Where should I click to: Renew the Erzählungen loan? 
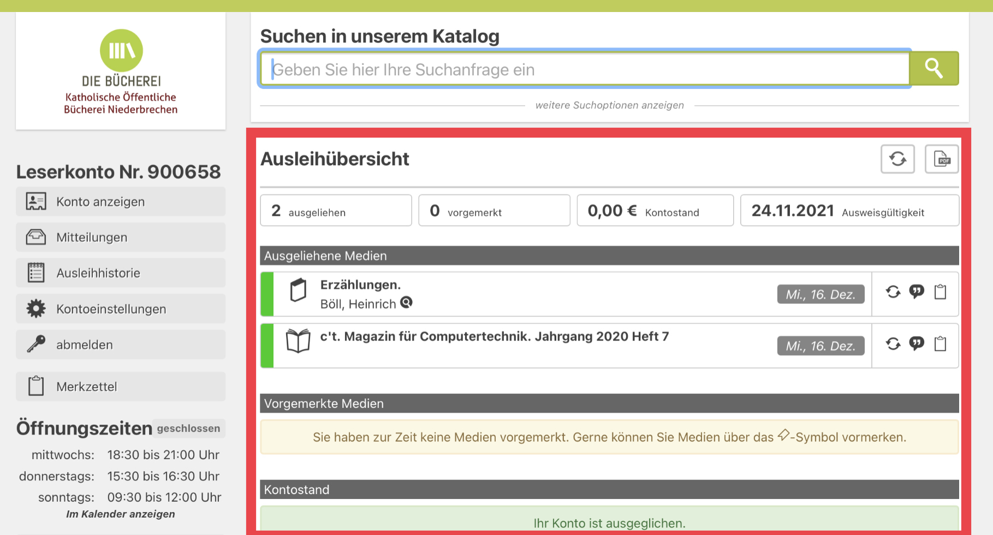coord(893,293)
